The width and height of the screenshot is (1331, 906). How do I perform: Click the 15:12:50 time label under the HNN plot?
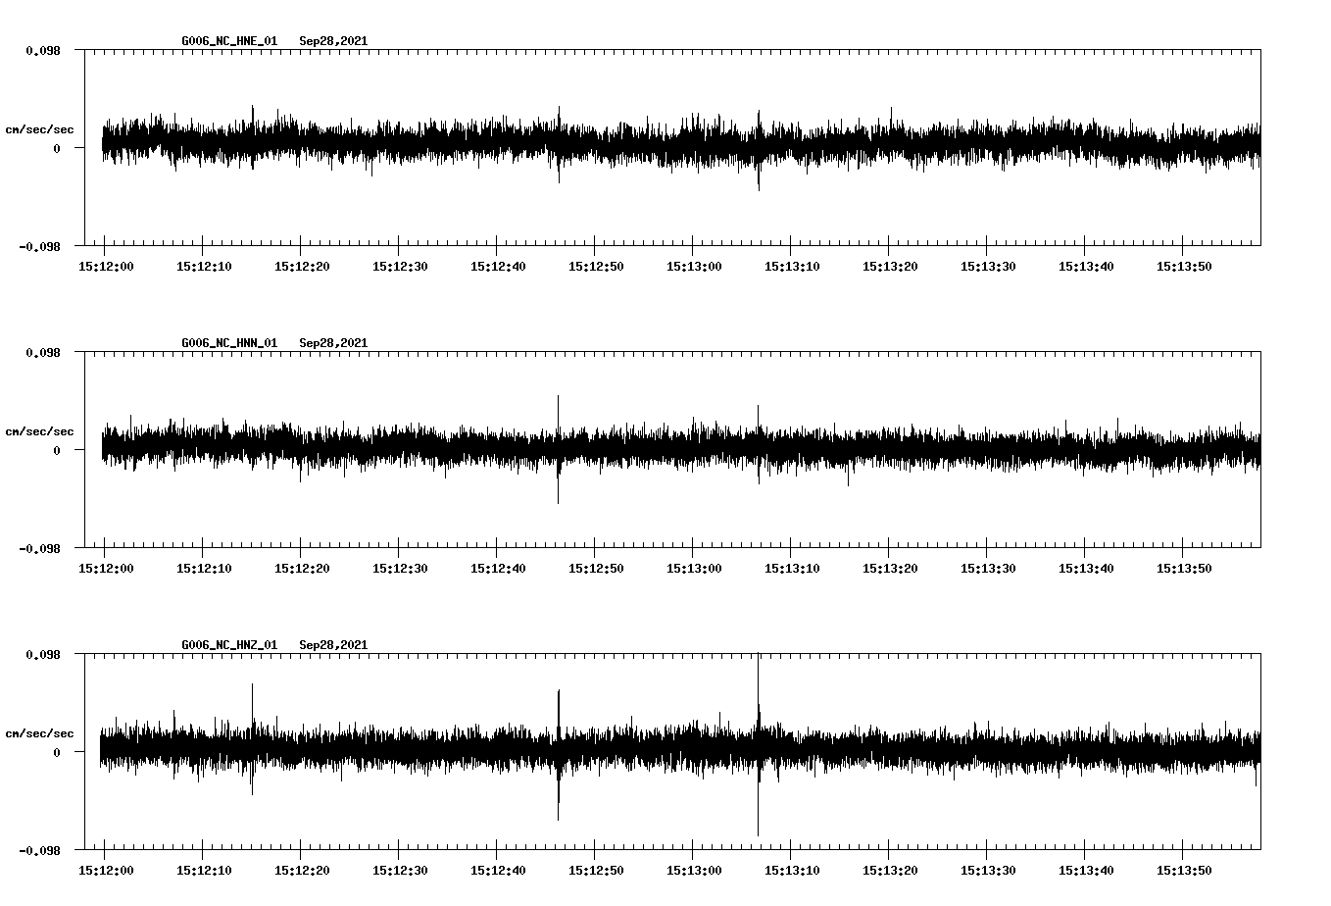[596, 568]
